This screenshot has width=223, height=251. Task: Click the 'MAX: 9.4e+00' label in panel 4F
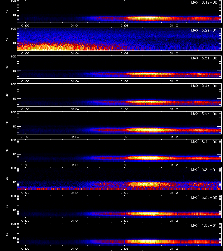pyautogui.click(x=204, y=86)
